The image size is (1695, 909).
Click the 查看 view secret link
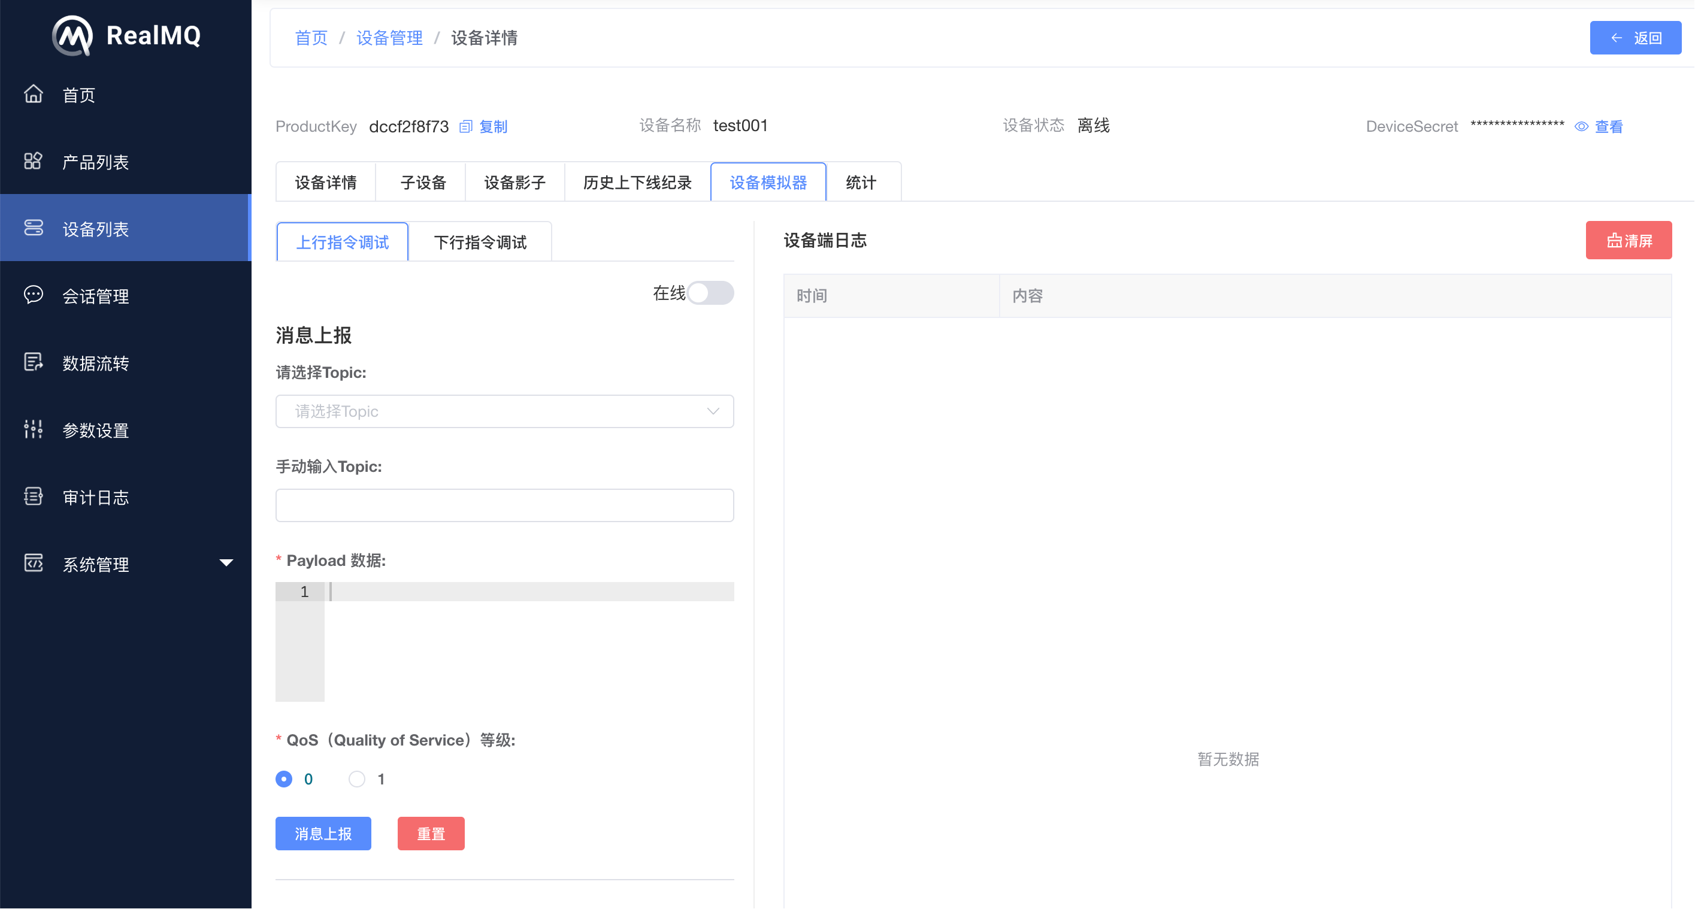tap(1609, 126)
